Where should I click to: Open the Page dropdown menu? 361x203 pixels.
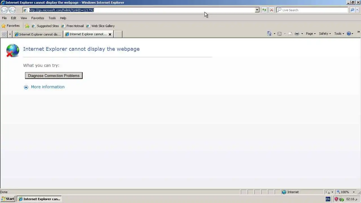[311, 34]
